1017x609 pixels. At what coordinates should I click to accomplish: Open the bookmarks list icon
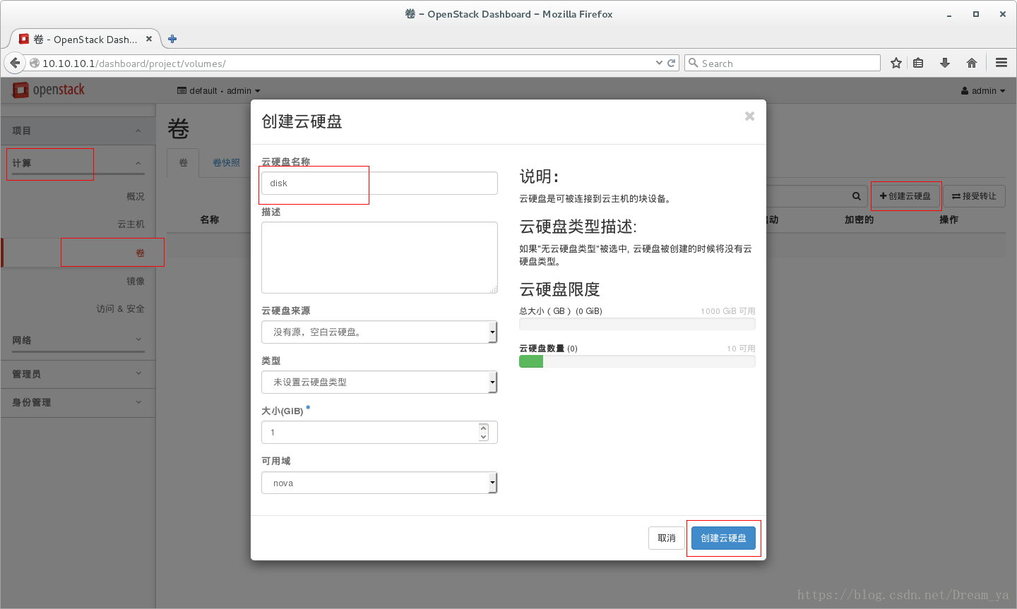[918, 63]
